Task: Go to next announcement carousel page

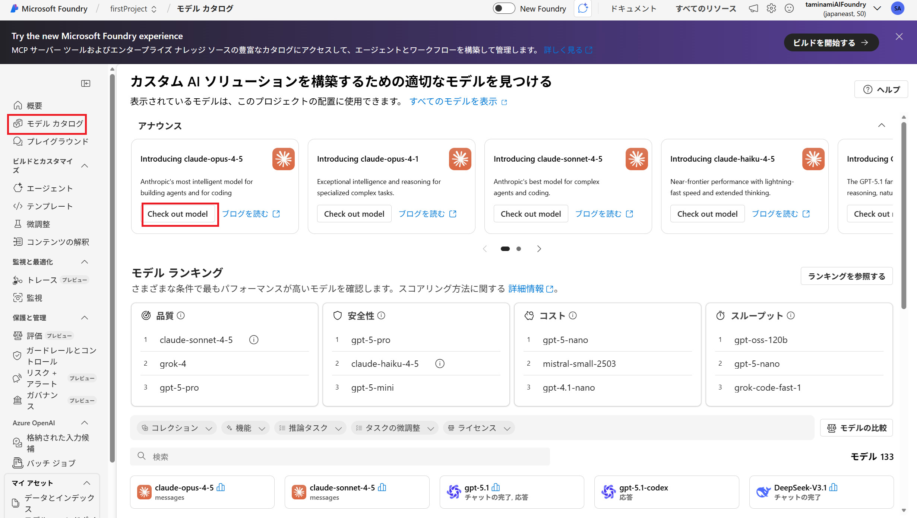Action: pyautogui.click(x=539, y=249)
